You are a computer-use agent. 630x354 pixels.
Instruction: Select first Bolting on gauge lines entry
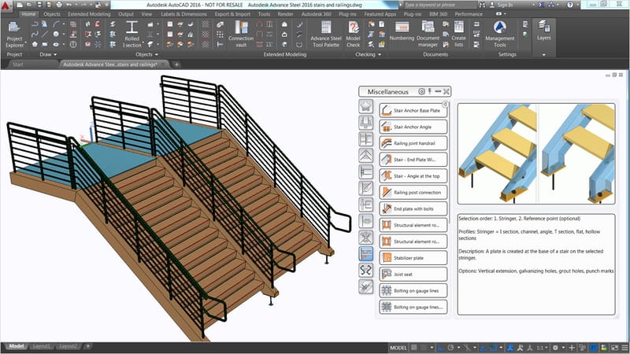click(413, 290)
